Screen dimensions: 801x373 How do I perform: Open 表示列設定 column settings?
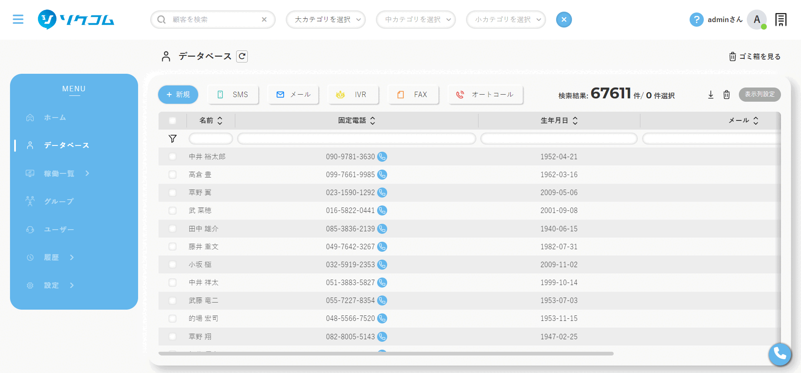click(x=759, y=95)
